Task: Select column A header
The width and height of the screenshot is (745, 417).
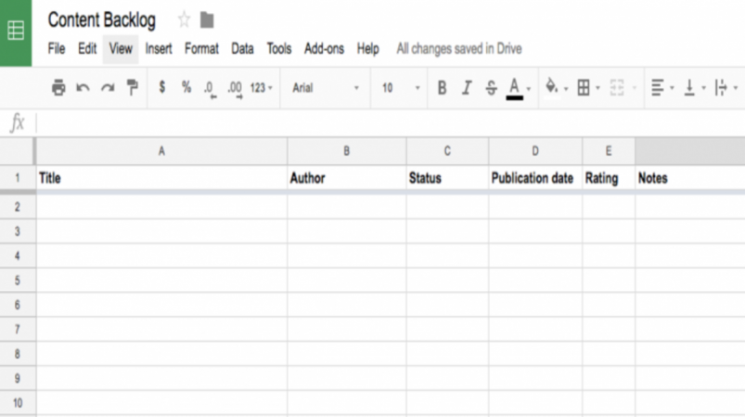Action: tap(161, 151)
